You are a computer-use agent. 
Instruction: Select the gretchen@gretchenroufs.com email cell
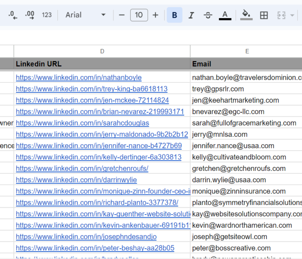point(246,168)
